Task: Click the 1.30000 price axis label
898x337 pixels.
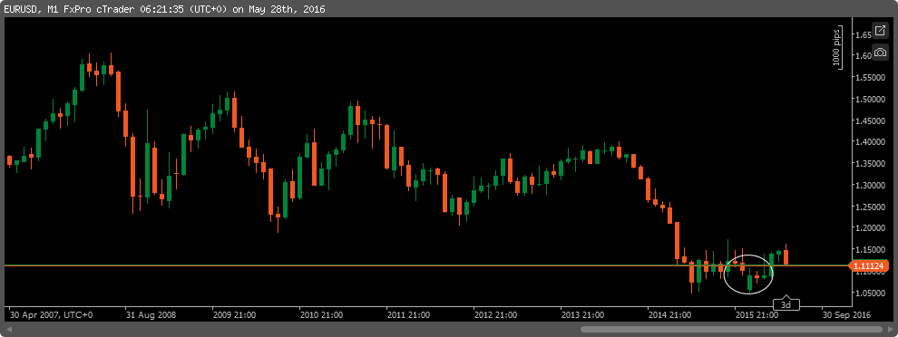Action: (x=870, y=186)
